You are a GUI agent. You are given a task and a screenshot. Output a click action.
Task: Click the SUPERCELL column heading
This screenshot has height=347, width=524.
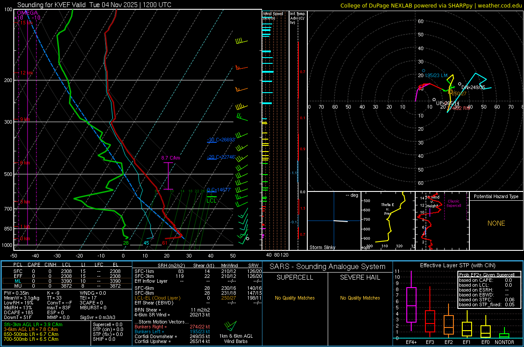click(x=295, y=277)
